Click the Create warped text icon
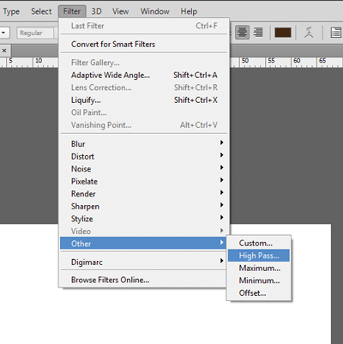 309,33
